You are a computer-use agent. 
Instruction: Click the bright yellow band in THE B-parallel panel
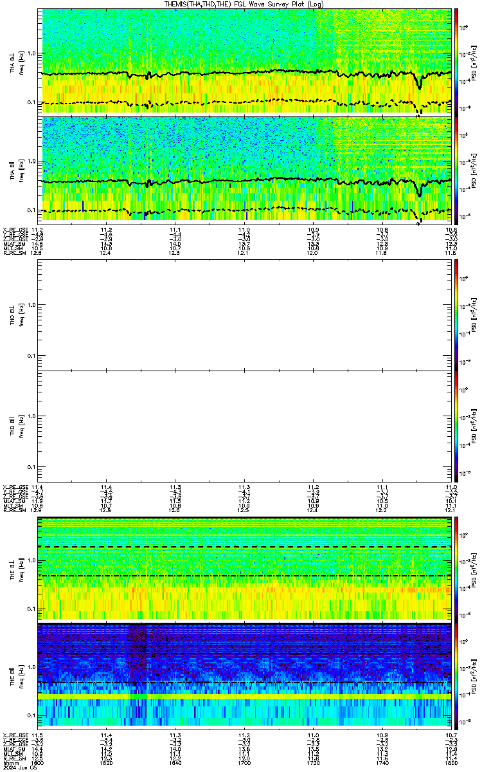(x=245, y=697)
